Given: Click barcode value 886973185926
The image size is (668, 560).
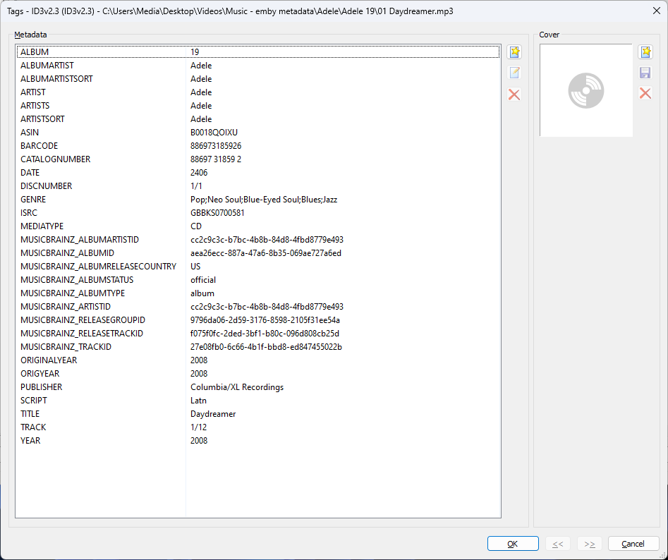Looking at the screenshot, I should pyautogui.click(x=216, y=146).
